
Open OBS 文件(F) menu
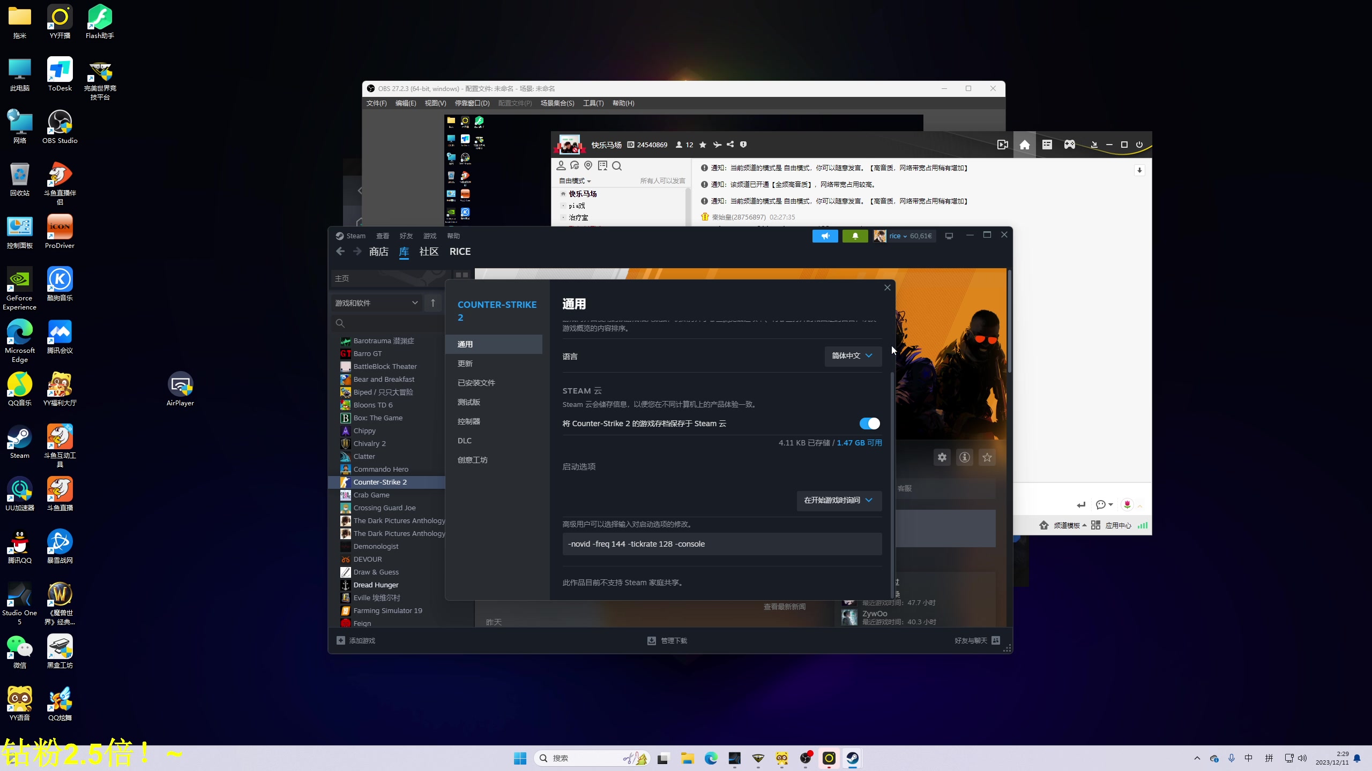tap(376, 103)
